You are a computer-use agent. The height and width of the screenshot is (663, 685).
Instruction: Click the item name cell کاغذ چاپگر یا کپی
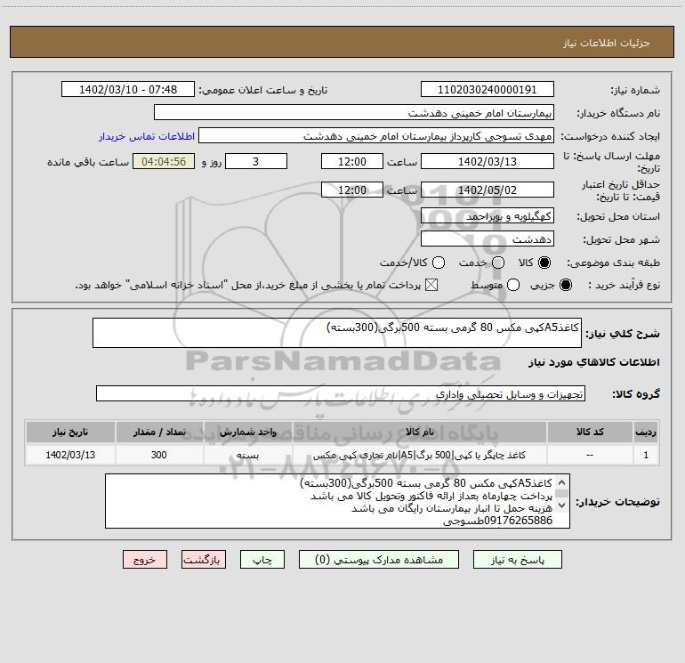(x=419, y=455)
